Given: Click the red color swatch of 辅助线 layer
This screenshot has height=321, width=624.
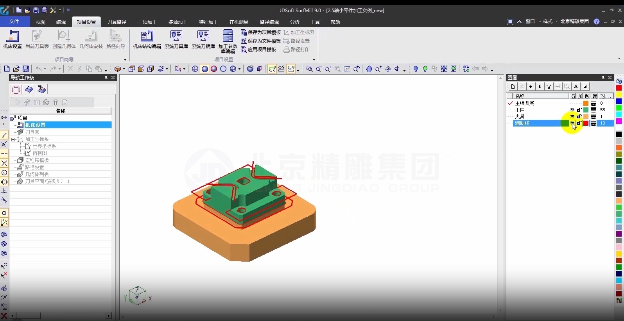Looking at the screenshot, I should click(x=586, y=123).
